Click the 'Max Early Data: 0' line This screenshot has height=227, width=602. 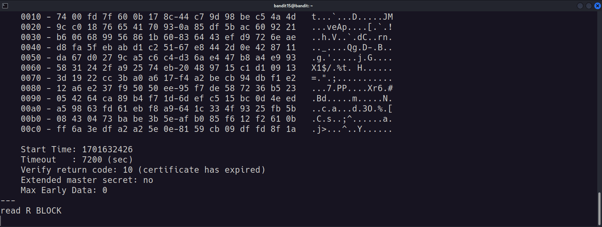[64, 190]
